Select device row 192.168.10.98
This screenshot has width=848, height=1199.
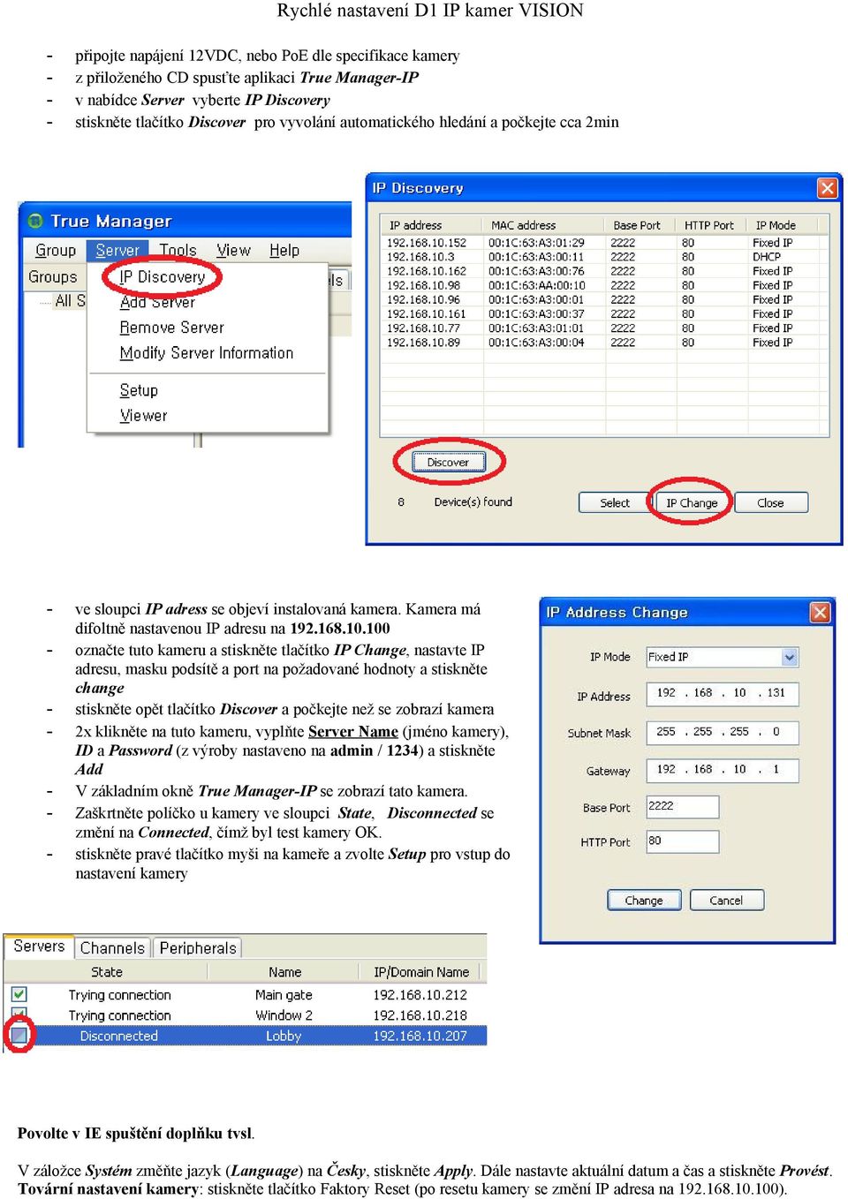pos(605,285)
